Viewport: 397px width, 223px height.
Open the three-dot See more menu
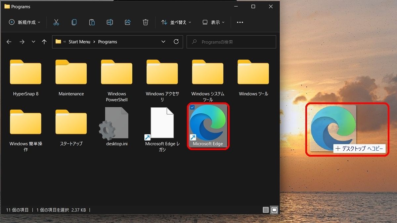pyautogui.click(x=240, y=22)
